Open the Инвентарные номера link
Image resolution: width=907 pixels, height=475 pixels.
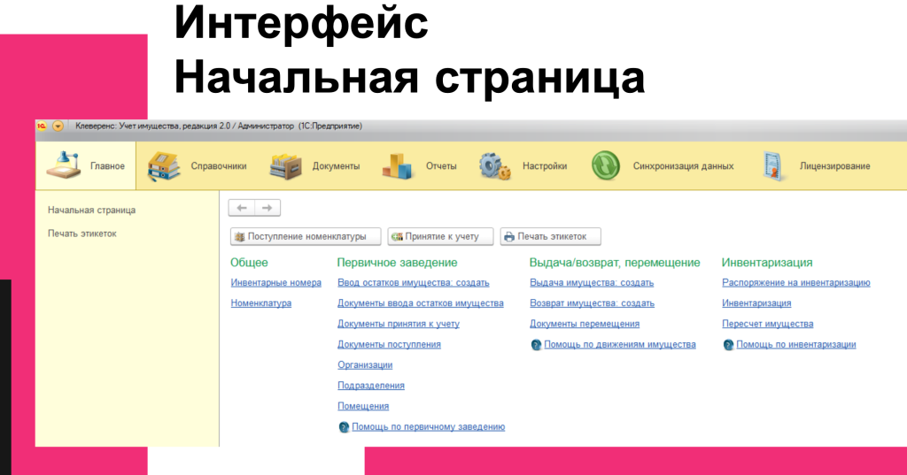coord(275,283)
